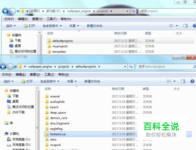Select the retro folder icon

click(x=47, y=139)
